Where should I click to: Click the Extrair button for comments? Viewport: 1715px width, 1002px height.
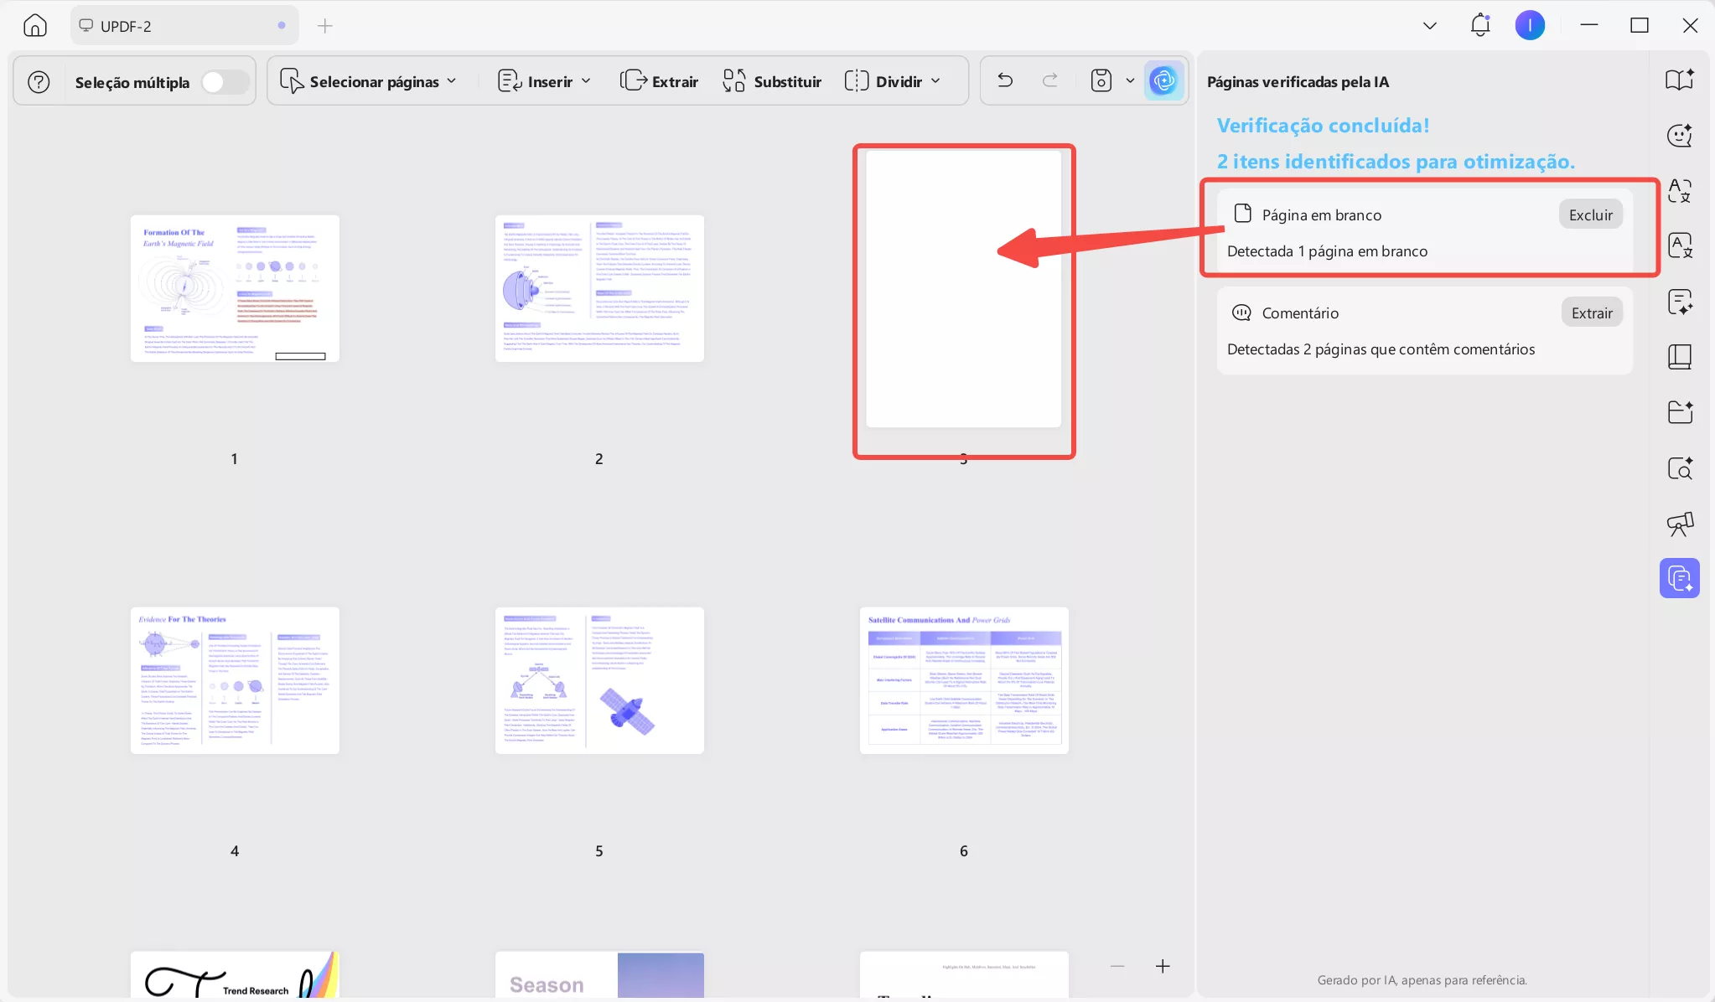coord(1591,313)
